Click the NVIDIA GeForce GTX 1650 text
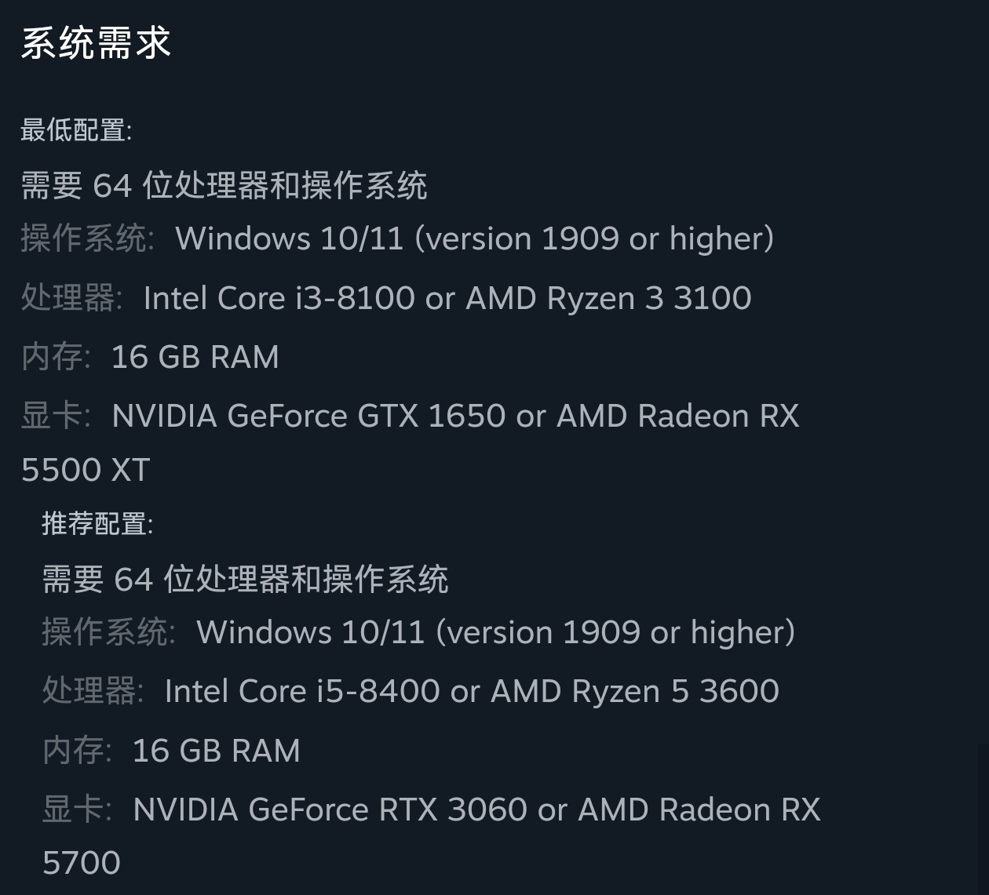This screenshot has width=989, height=895. [x=308, y=416]
